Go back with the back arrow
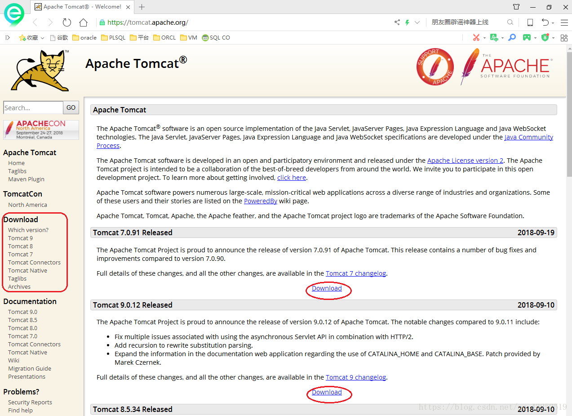Viewport: 572px width, 416px height. point(35,22)
